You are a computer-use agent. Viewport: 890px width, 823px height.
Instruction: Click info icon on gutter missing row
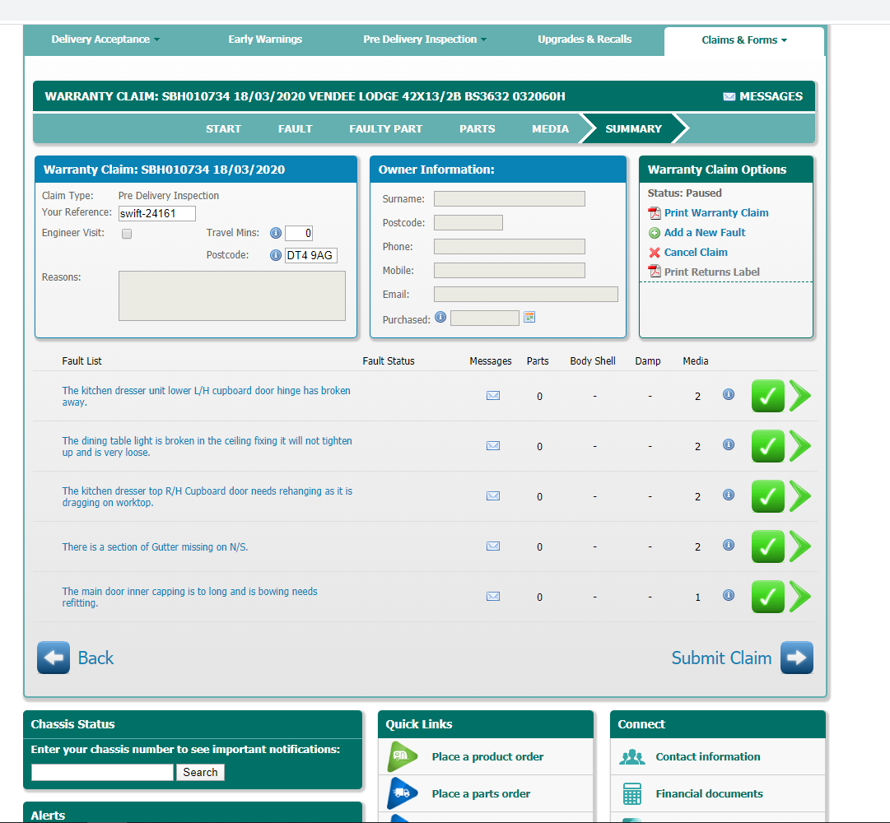pos(729,545)
